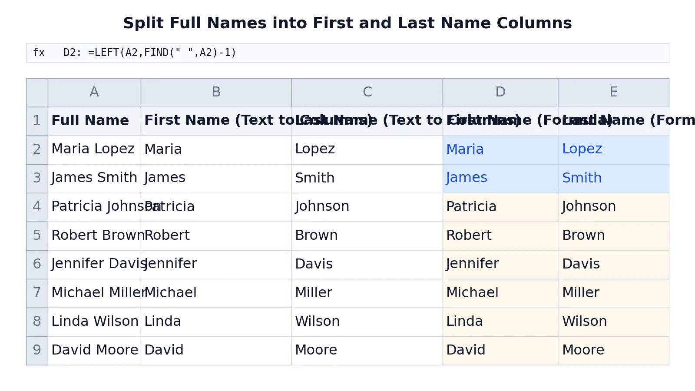Select cell D8 containing 'Linda'
695x391 pixels.
point(500,322)
